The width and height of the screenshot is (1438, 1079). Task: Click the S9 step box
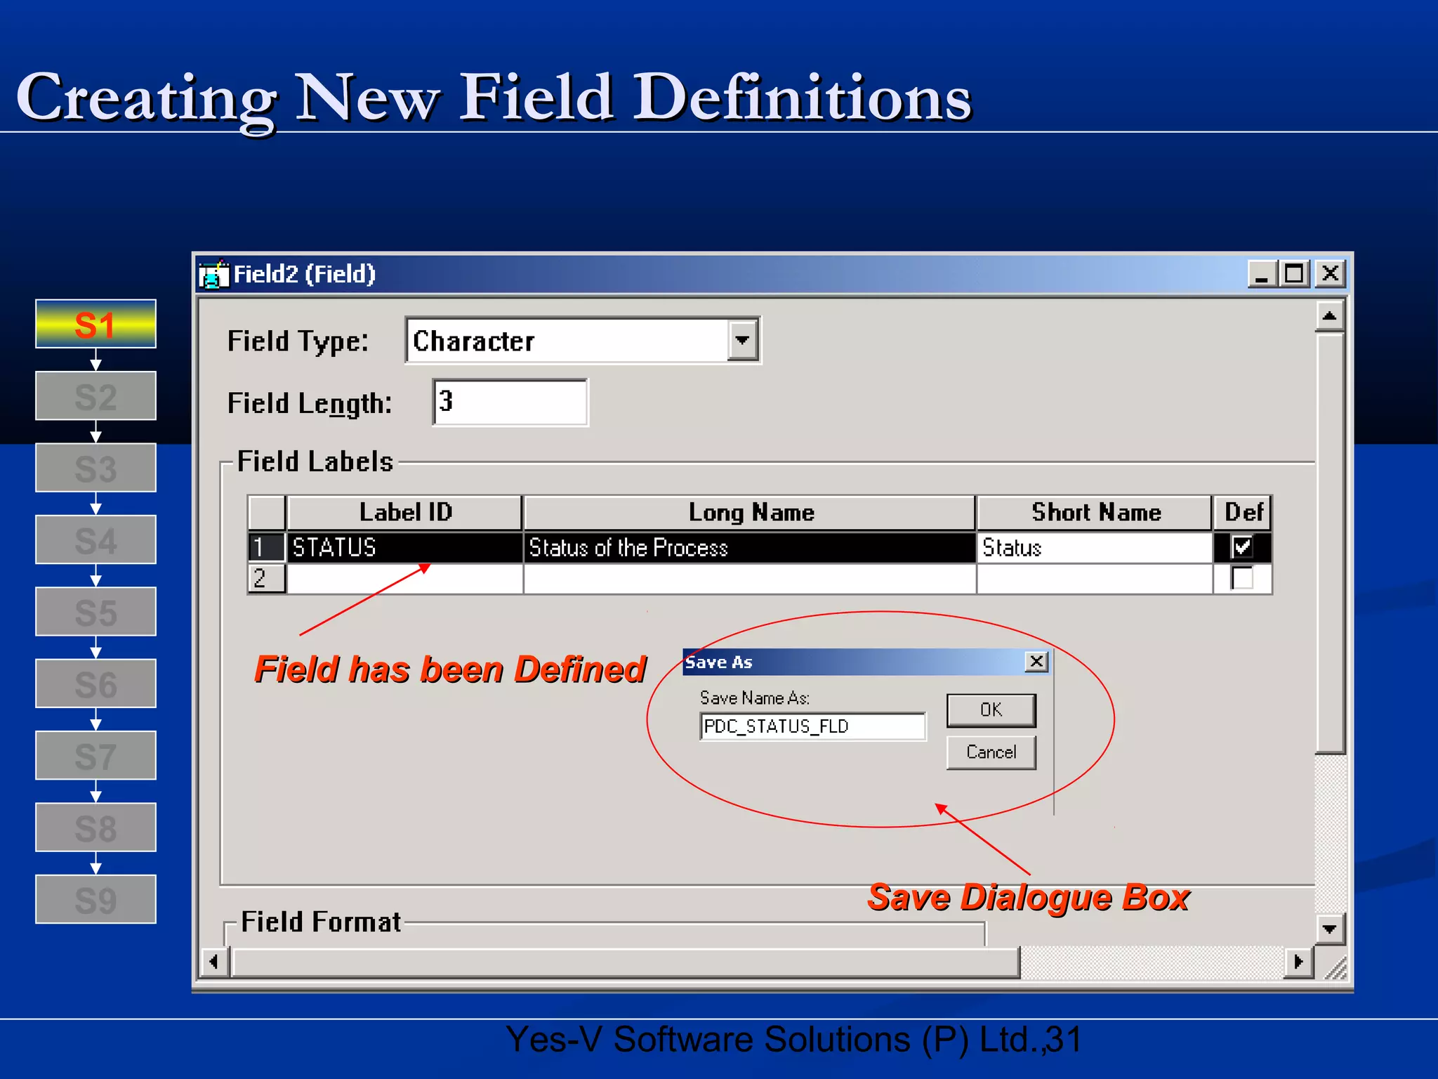point(95,899)
